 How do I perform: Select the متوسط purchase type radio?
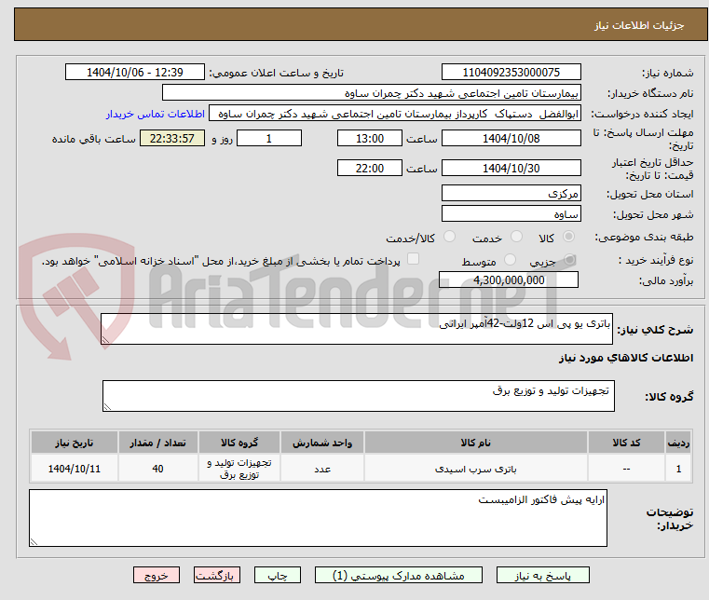[x=510, y=260]
